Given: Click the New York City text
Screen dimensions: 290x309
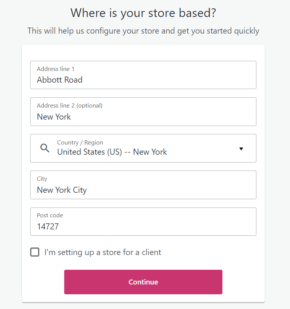Looking at the screenshot, I should [62, 190].
